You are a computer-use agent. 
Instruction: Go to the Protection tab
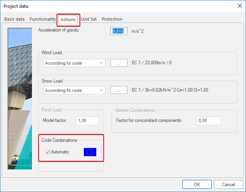(x=112, y=19)
